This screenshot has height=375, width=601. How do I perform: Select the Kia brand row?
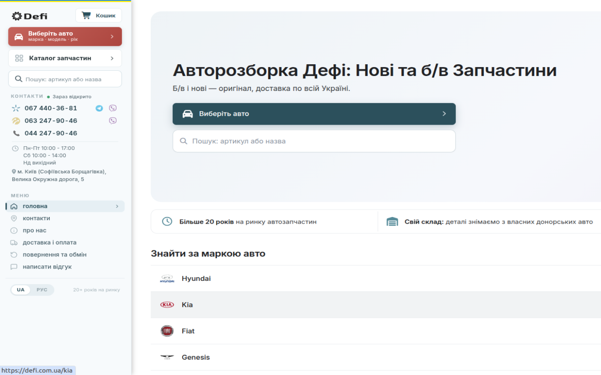[x=376, y=305]
